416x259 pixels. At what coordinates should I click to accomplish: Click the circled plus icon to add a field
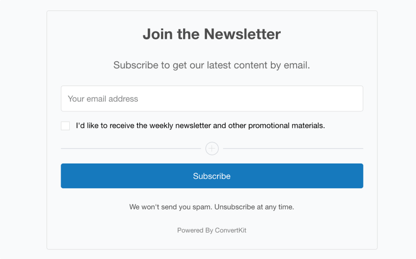(x=212, y=149)
